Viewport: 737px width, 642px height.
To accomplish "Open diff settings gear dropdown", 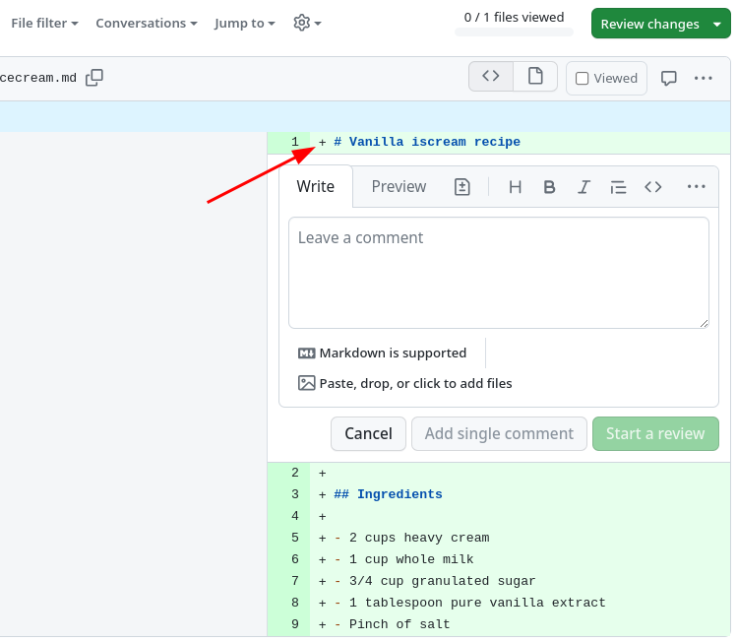I will 307,23.
